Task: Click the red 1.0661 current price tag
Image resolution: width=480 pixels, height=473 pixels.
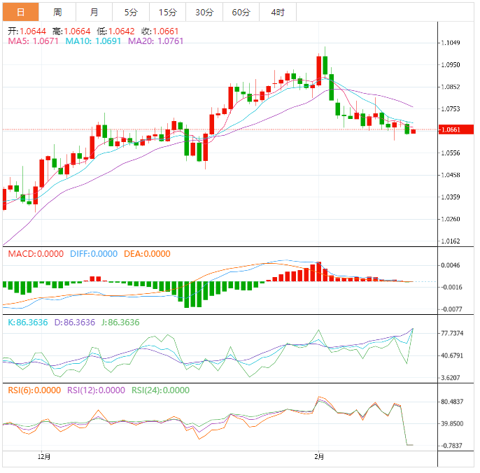Action: point(453,129)
